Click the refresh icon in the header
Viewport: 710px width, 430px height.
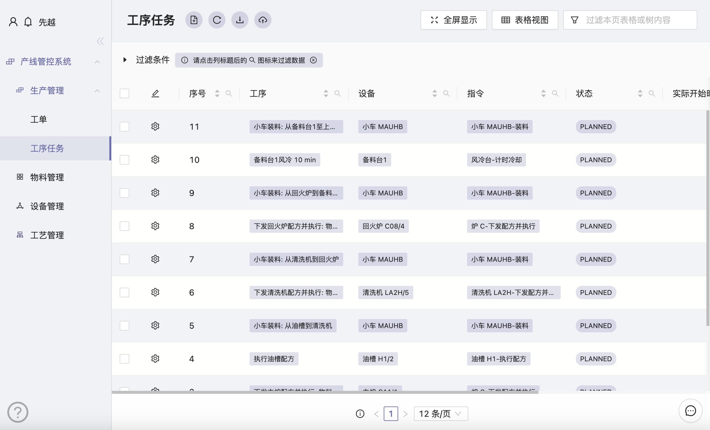217,20
